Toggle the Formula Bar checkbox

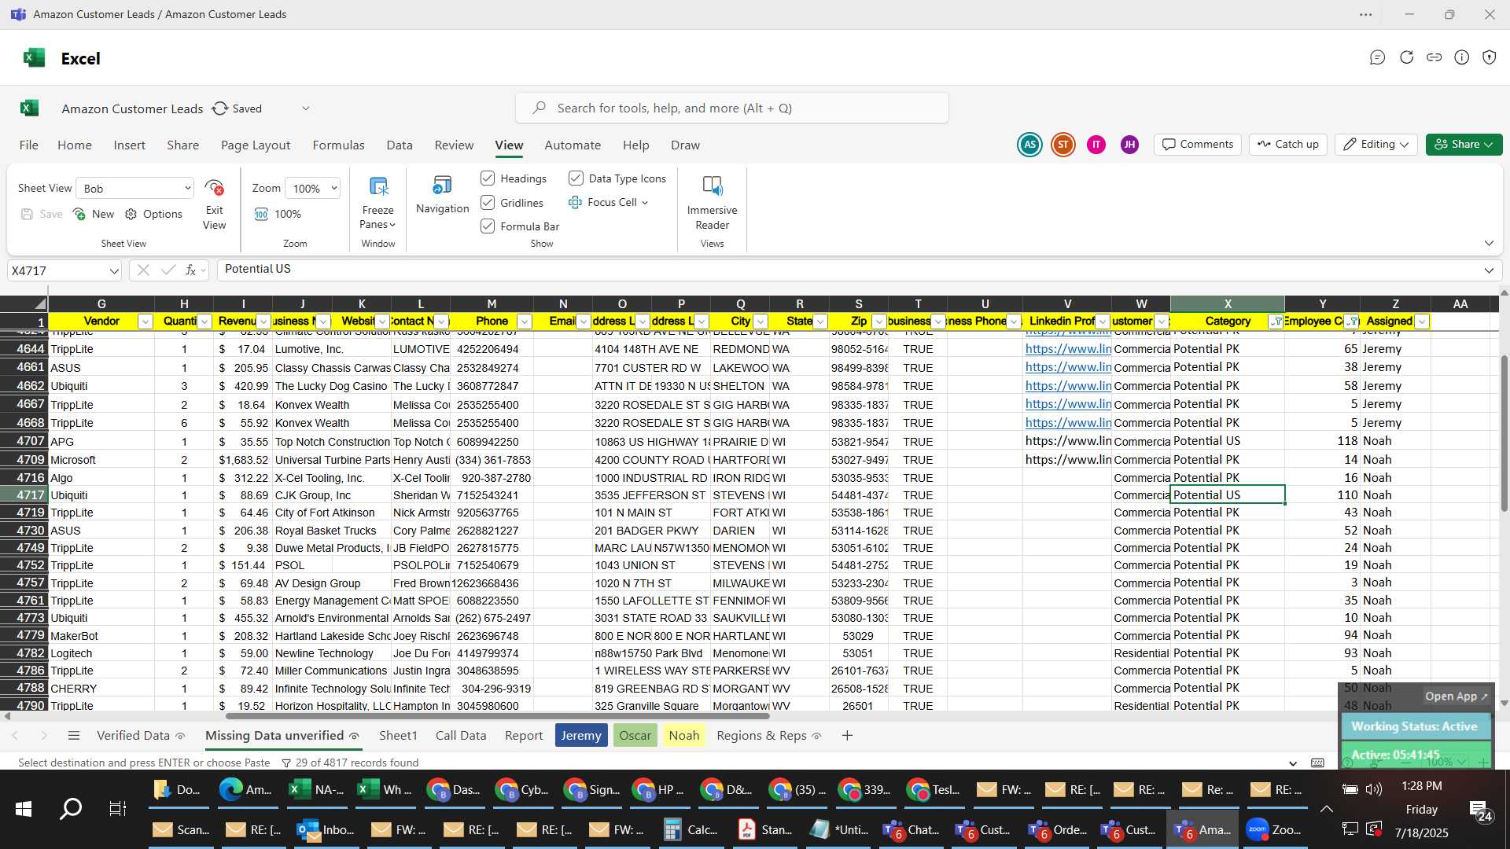(488, 226)
